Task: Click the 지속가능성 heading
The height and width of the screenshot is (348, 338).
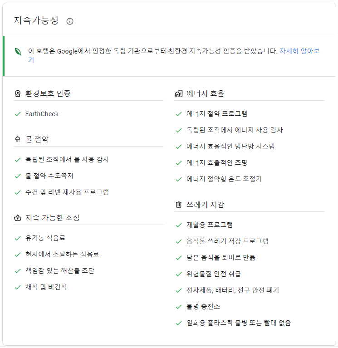Action: tap(36, 20)
